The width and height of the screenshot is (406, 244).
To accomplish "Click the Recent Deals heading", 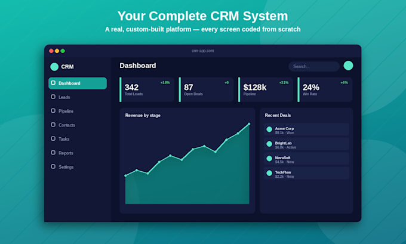I will [x=278, y=115].
